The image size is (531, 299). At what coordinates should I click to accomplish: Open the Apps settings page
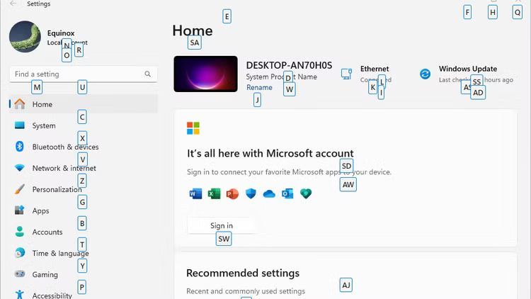pos(84,210)
